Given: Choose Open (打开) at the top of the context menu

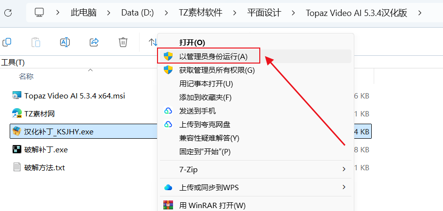Looking at the screenshot, I should [x=192, y=43].
